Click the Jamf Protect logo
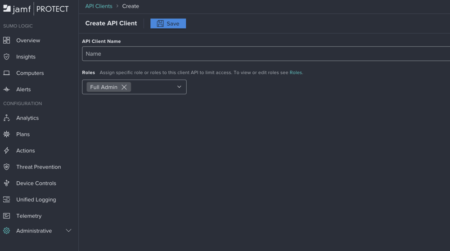 (x=36, y=9)
